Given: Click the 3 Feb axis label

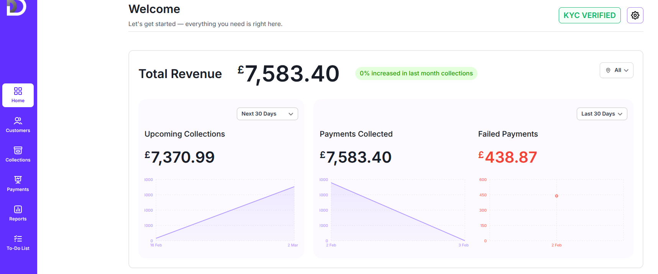Looking at the screenshot, I should 463,245.
